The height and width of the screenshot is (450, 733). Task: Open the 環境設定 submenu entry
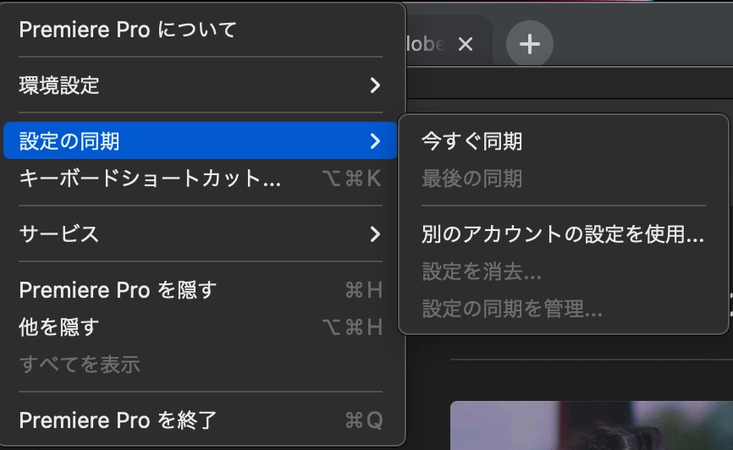click(200, 85)
